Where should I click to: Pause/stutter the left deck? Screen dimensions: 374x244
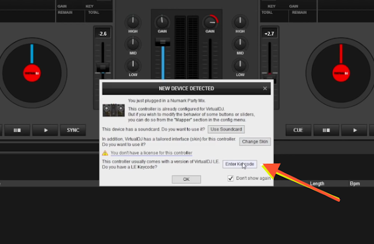pos(17,130)
